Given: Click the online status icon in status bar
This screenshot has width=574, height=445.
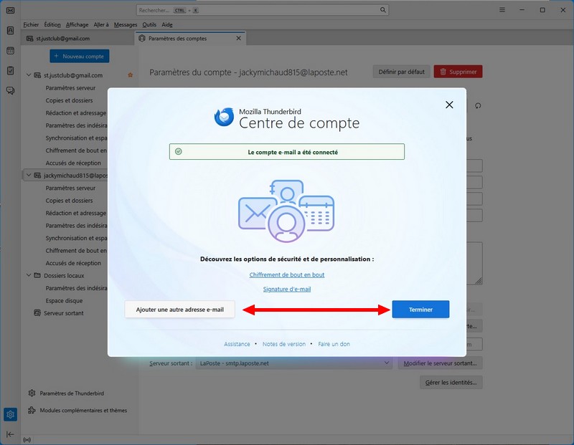Looking at the screenshot, I should click(27, 439).
